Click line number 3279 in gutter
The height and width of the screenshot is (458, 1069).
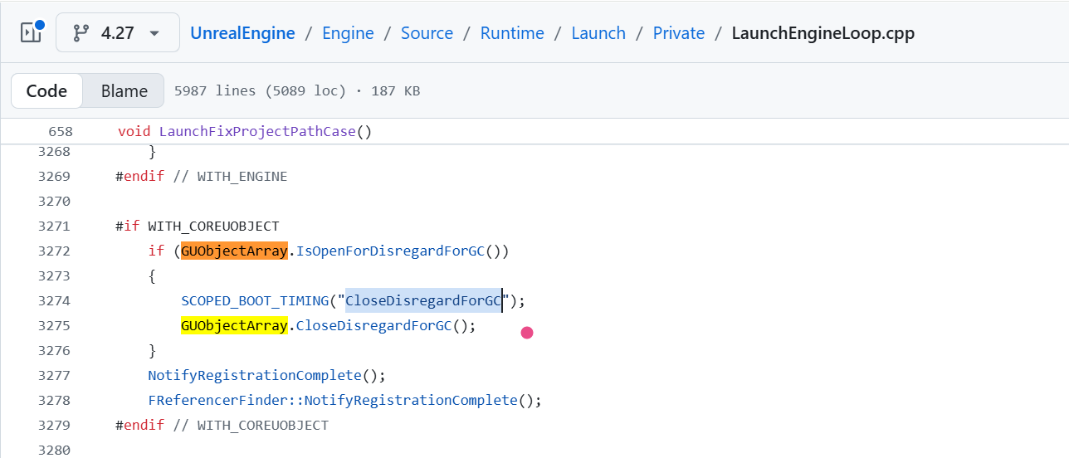point(54,425)
